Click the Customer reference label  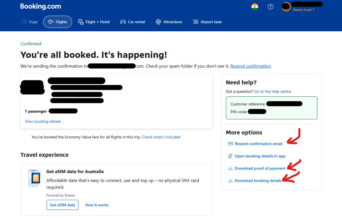coord(248,104)
